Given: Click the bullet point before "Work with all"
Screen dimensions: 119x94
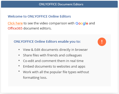Looking at the screenshot, I should [x=19, y=71].
